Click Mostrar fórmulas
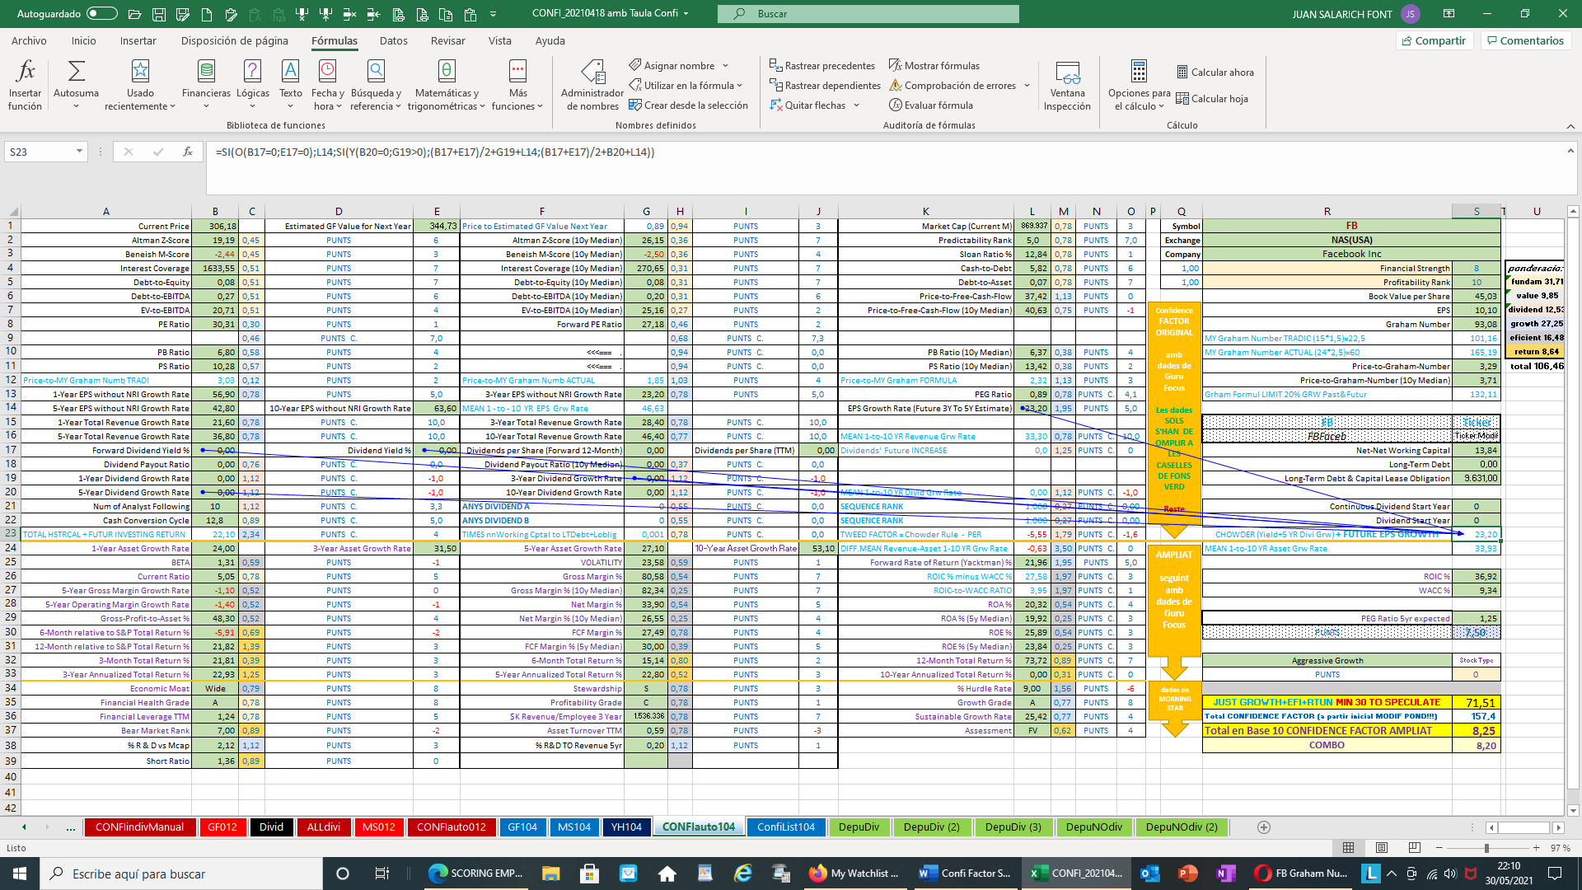Image resolution: width=1582 pixels, height=890 pixels. click(x=934, y=65)
